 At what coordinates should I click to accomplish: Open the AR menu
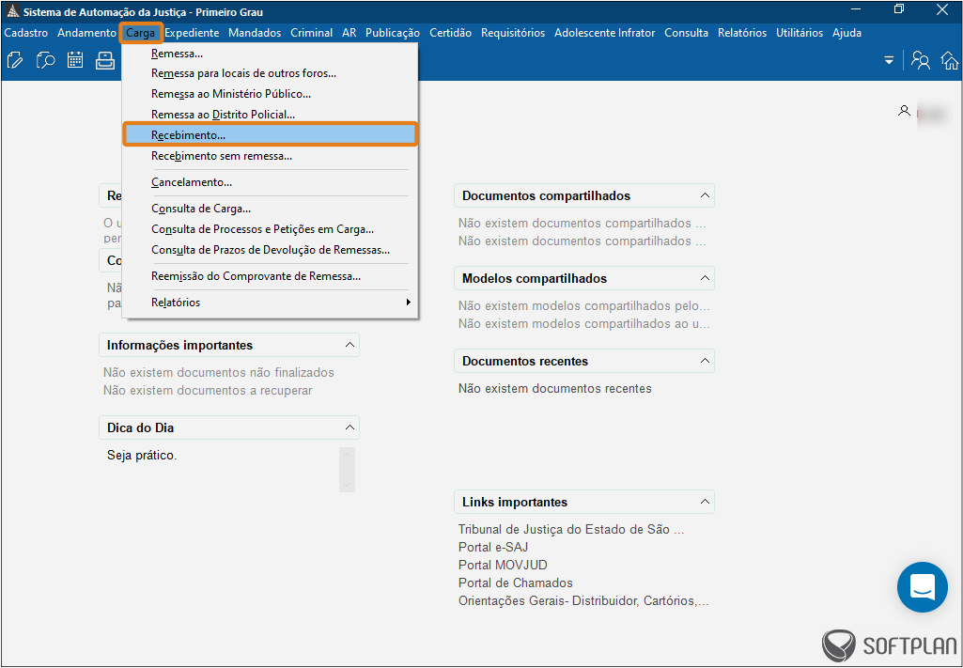coord(349,33)
